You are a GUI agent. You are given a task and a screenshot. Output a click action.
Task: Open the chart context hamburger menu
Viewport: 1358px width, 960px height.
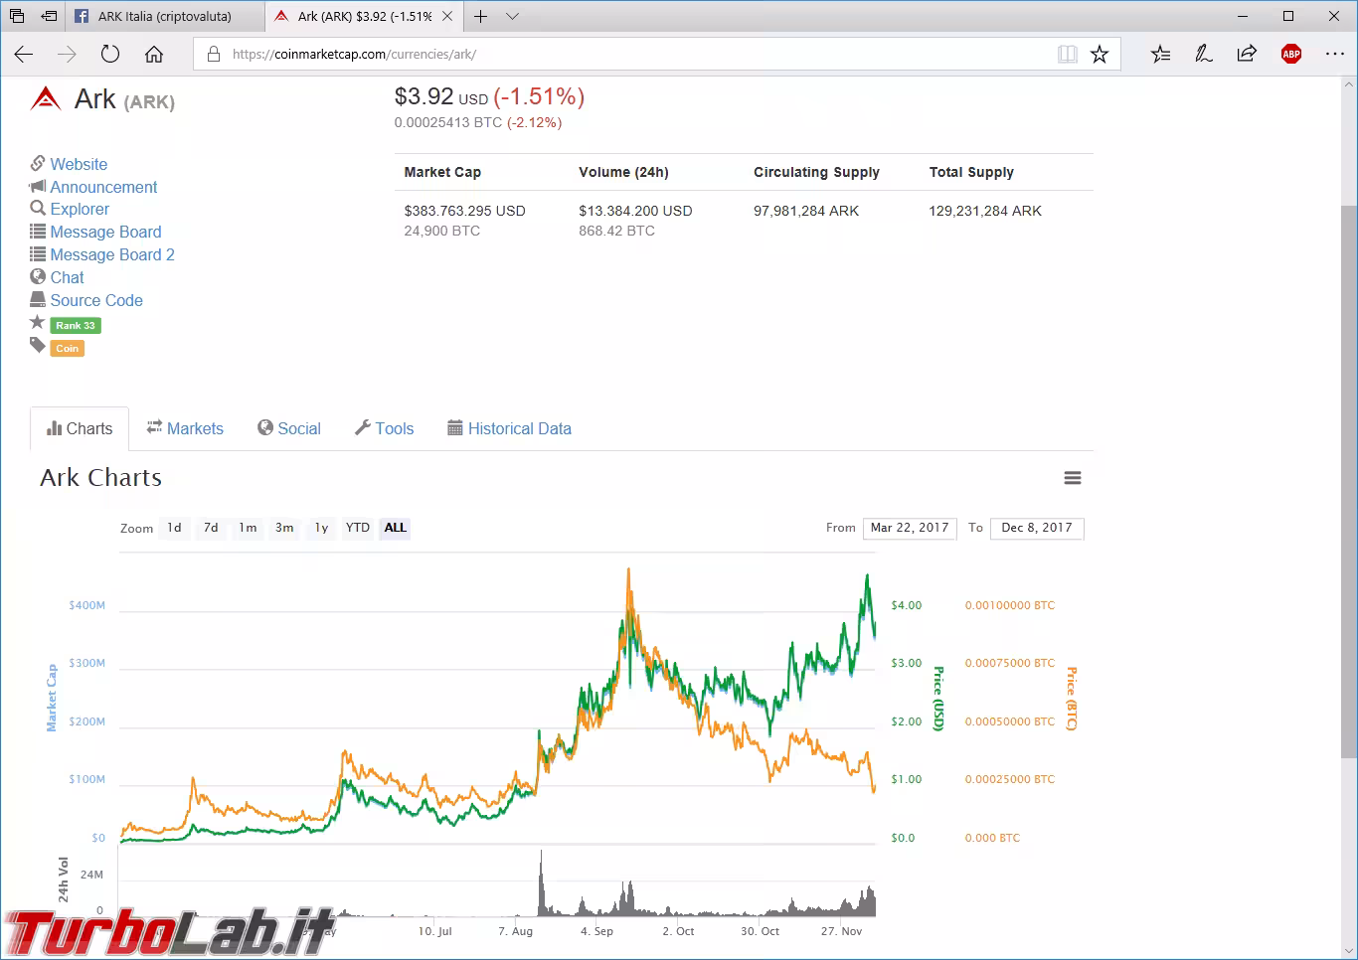click(x=1073, y=478)
